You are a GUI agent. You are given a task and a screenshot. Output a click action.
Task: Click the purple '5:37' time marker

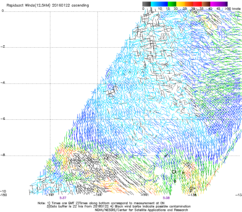click(63, 198)
